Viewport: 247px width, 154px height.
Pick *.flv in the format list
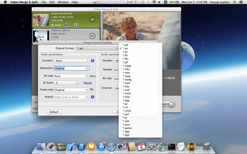point(140,55)
